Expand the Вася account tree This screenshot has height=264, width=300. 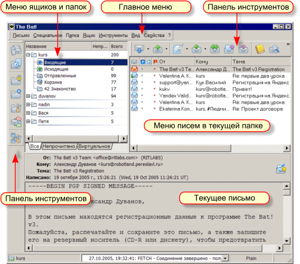click(28, 113)
